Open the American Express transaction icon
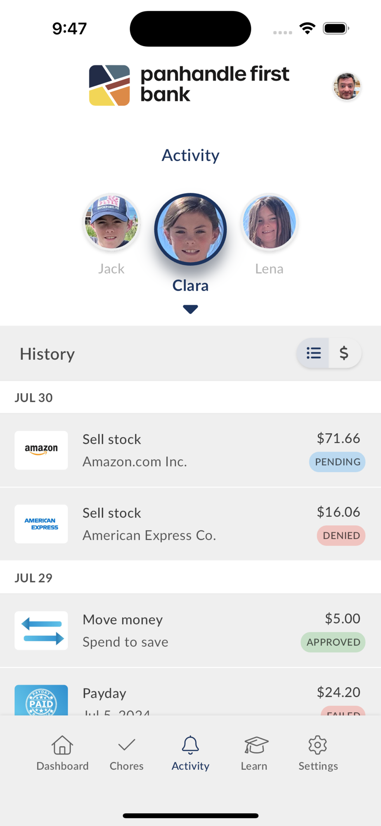This screenshot has height=826, width=381. (41, 524)
